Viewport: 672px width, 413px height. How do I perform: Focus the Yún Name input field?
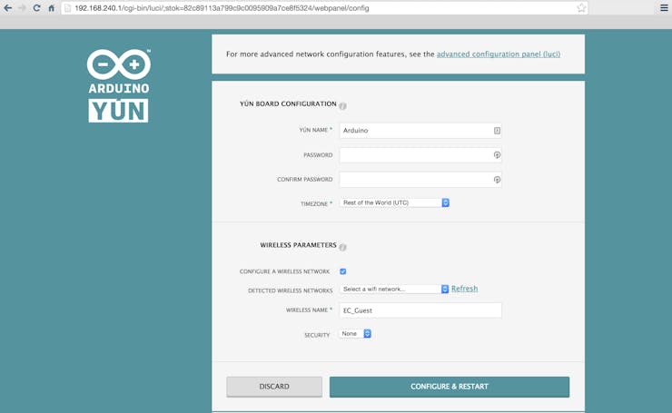coord(420,131)
